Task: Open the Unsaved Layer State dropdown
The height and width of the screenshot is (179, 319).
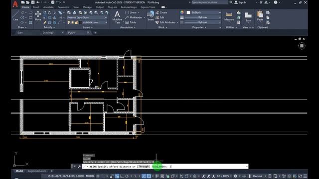Action: point(87,17)
